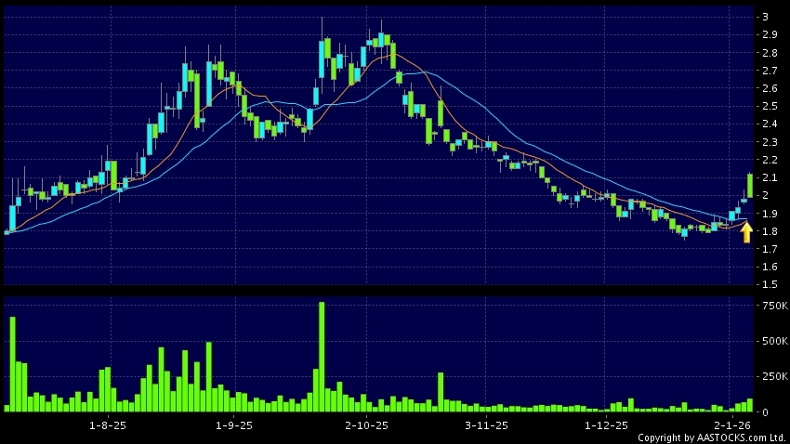Select the 1-9-25 date label

point(234,424)
